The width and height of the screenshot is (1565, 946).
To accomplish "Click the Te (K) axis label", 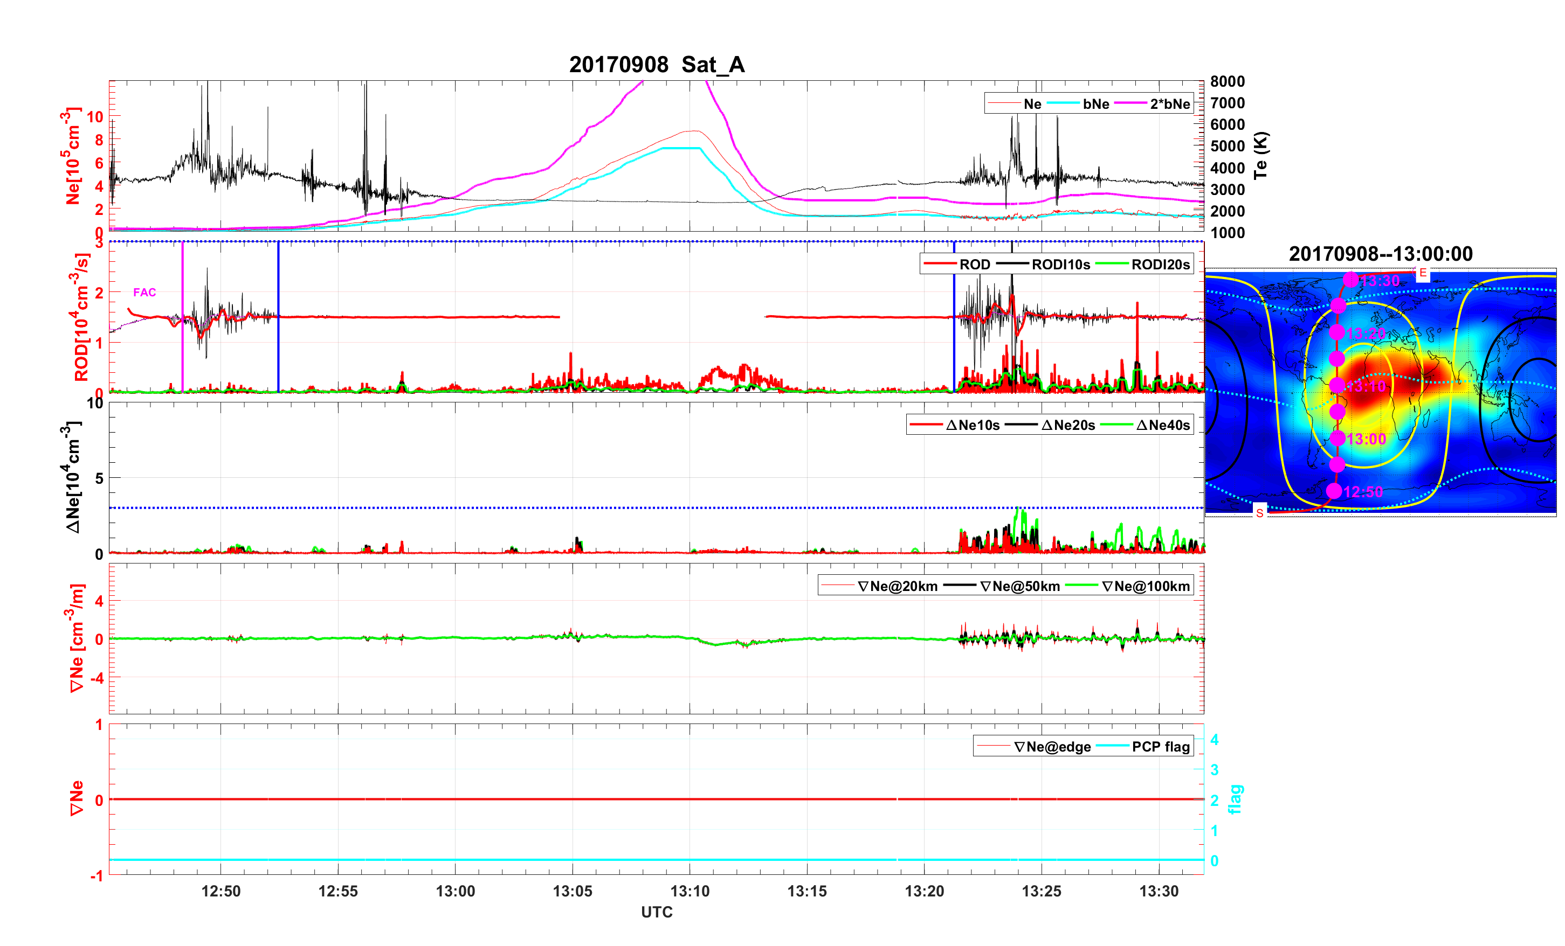I will (x=1261, y=156).
